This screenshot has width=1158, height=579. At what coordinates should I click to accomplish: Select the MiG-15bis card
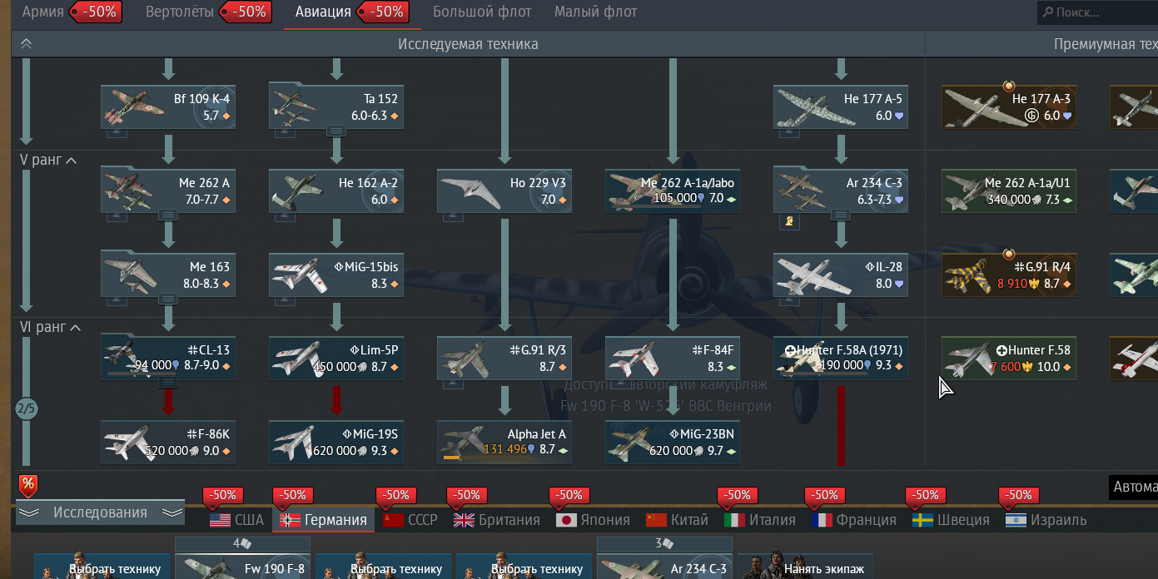point(336,275)
